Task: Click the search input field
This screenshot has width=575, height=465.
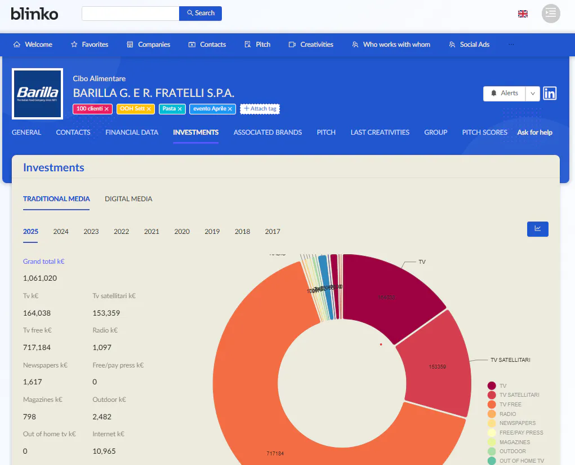Action: click(x=130, y=13)
